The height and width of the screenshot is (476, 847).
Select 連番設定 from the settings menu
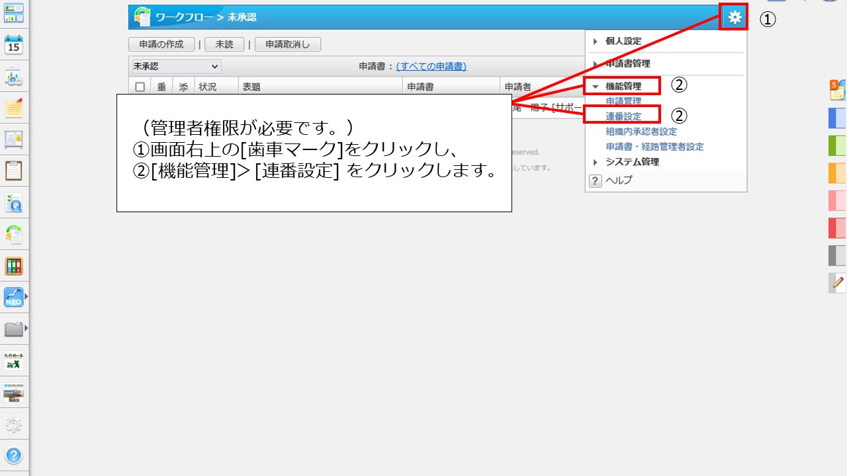click(623, 116)
